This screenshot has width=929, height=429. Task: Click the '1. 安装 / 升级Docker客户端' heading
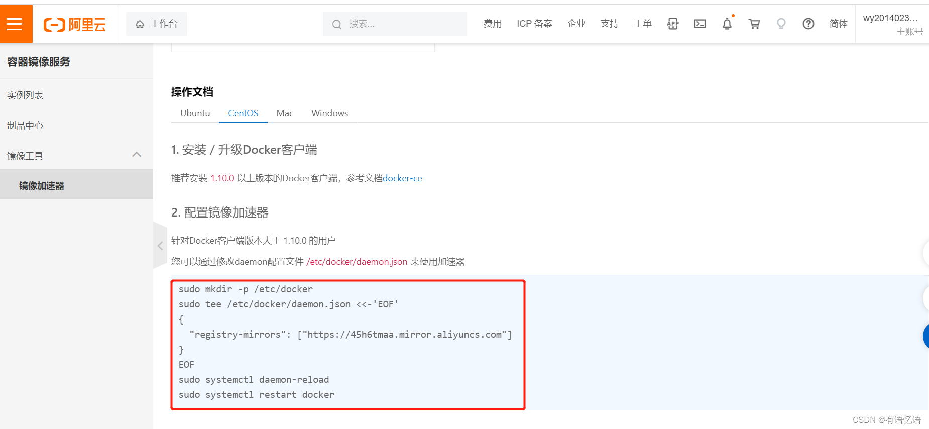tap(244, 150)
